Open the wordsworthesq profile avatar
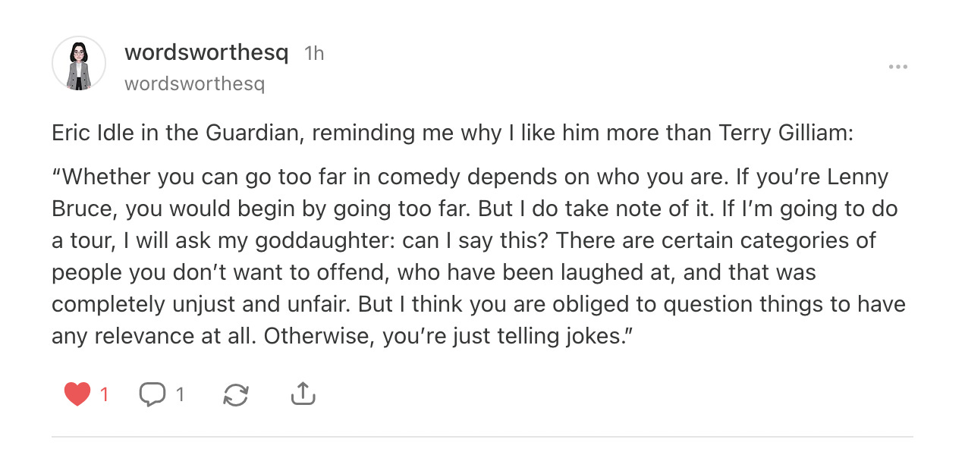The image size is (965, 455). coord(79,64)
